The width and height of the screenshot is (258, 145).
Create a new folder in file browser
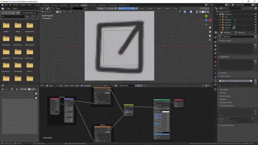coord(18,12)
